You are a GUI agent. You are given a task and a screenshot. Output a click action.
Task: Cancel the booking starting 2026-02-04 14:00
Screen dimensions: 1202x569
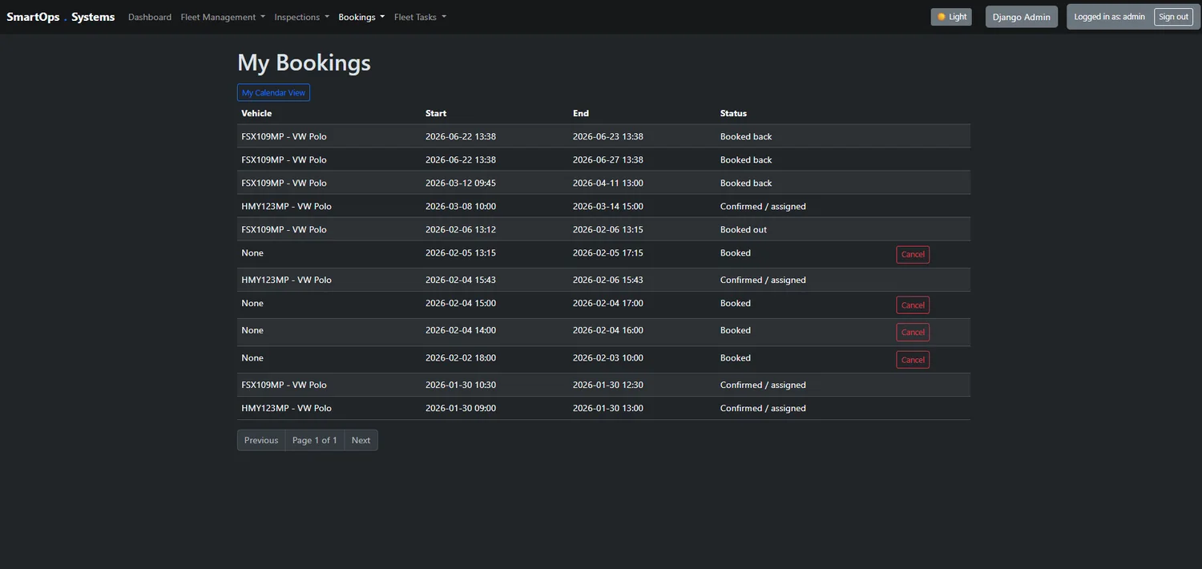coord(913,333)
